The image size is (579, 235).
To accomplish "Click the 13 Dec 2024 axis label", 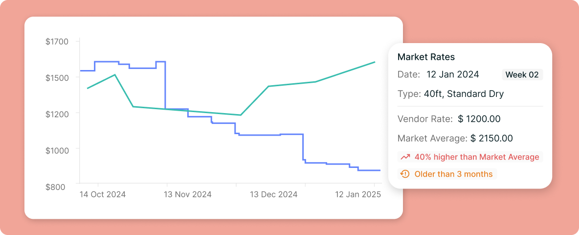I will [x=274, y=194].
